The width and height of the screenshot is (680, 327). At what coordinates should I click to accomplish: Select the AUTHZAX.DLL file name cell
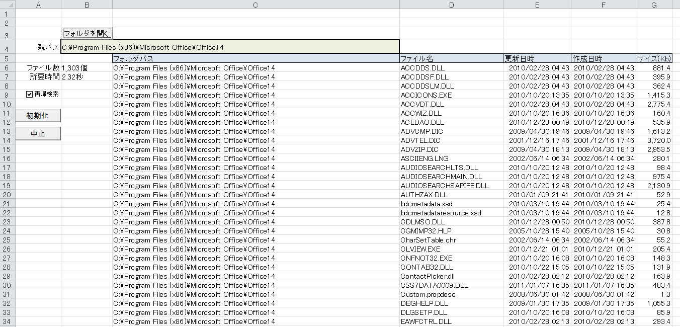451,194
